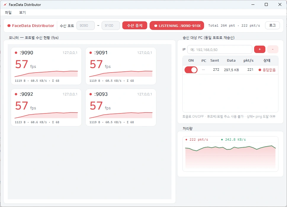Click the fps graph on the :9093 card
Image resolution: width=287 pixels, height=207 pixels.
tap(121, 115)
